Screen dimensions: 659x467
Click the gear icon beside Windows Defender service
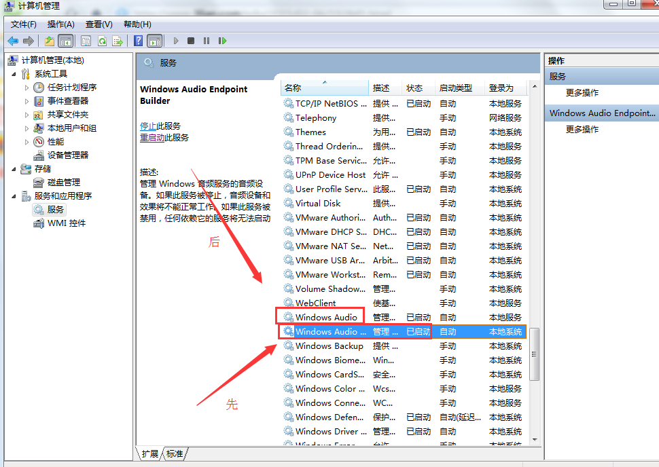pos(288,417)
